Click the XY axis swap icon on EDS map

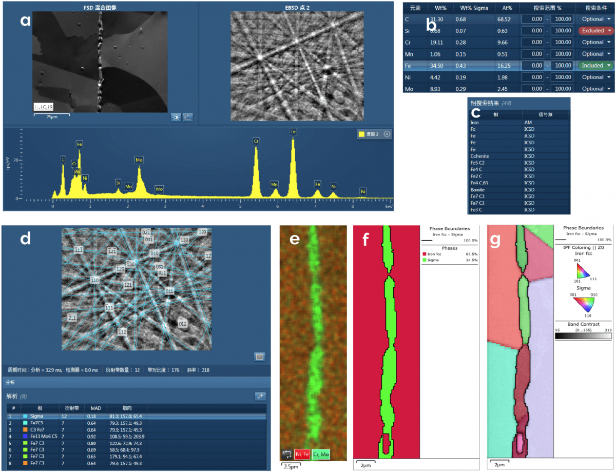(x=286, y=454)
